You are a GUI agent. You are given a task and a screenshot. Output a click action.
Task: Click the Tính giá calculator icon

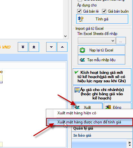(81, 19)
